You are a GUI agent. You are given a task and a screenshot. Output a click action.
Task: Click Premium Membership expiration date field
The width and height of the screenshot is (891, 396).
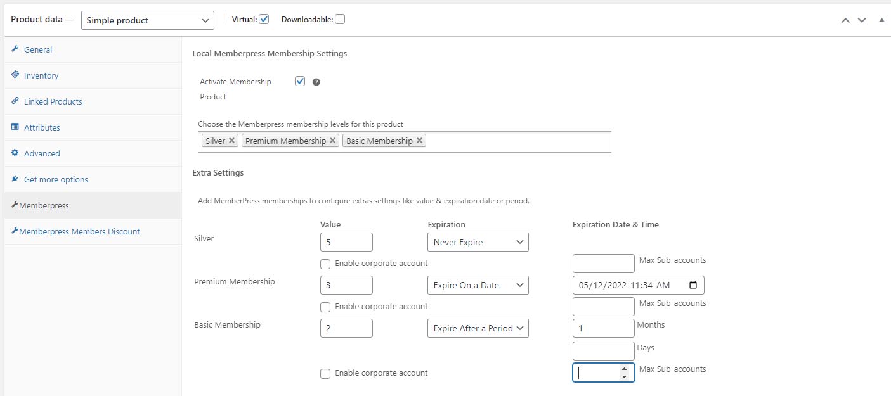click(x=639, y=285)
